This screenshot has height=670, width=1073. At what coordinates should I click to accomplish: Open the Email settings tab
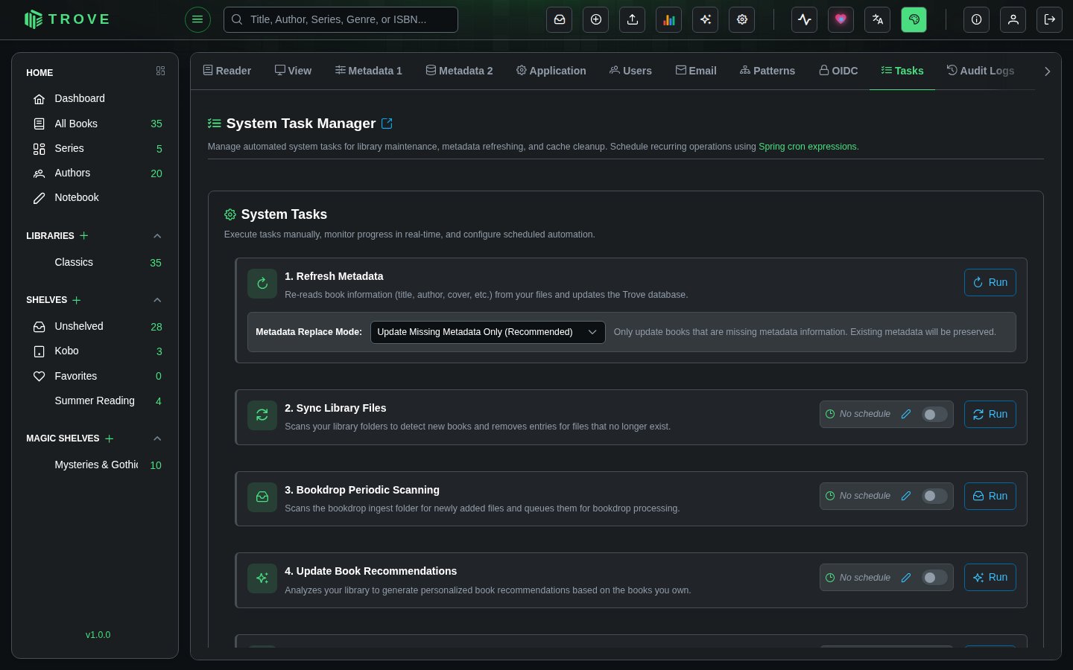[x=696, y=71]
